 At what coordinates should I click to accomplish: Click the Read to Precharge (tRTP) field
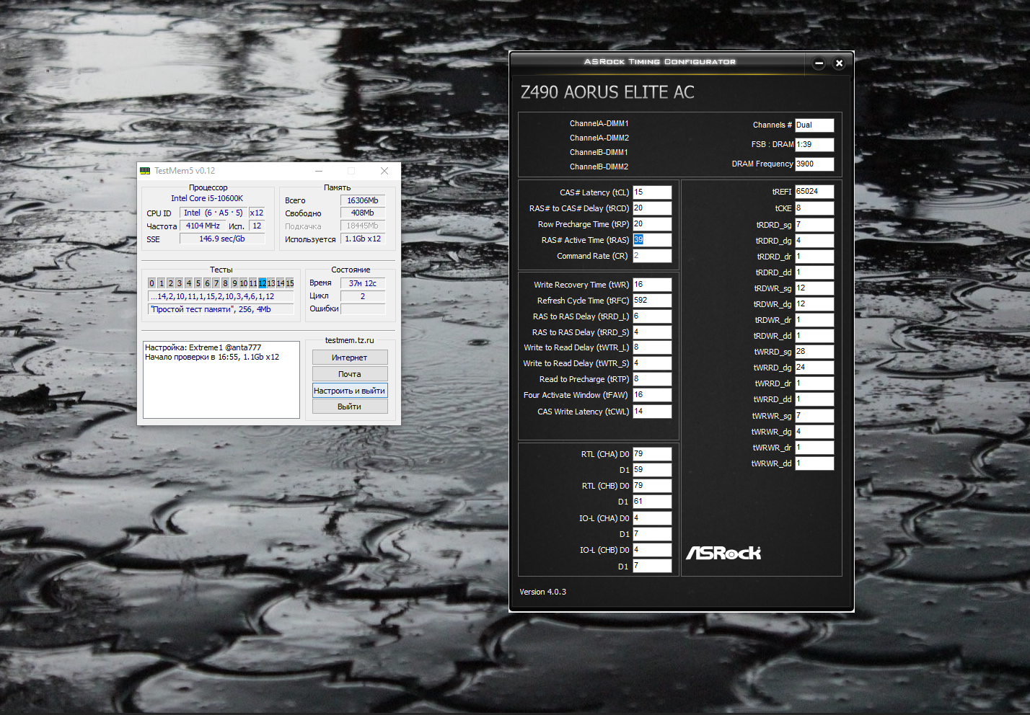[652, 379]
